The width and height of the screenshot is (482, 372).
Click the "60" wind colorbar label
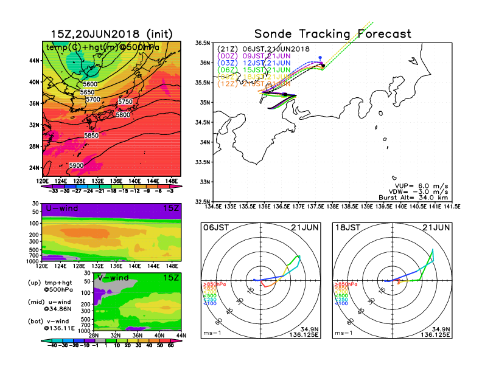[171, 346]
